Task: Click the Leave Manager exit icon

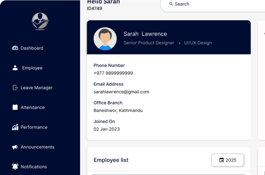Action: click(15, 87)
